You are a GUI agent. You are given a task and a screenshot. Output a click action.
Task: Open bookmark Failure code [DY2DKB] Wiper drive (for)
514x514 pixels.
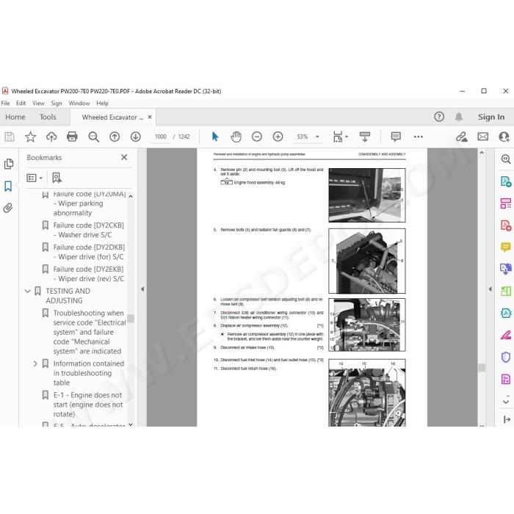coord(89,252)
